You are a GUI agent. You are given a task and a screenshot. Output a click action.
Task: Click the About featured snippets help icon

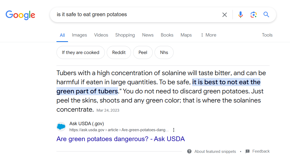[x=189, y=151]
